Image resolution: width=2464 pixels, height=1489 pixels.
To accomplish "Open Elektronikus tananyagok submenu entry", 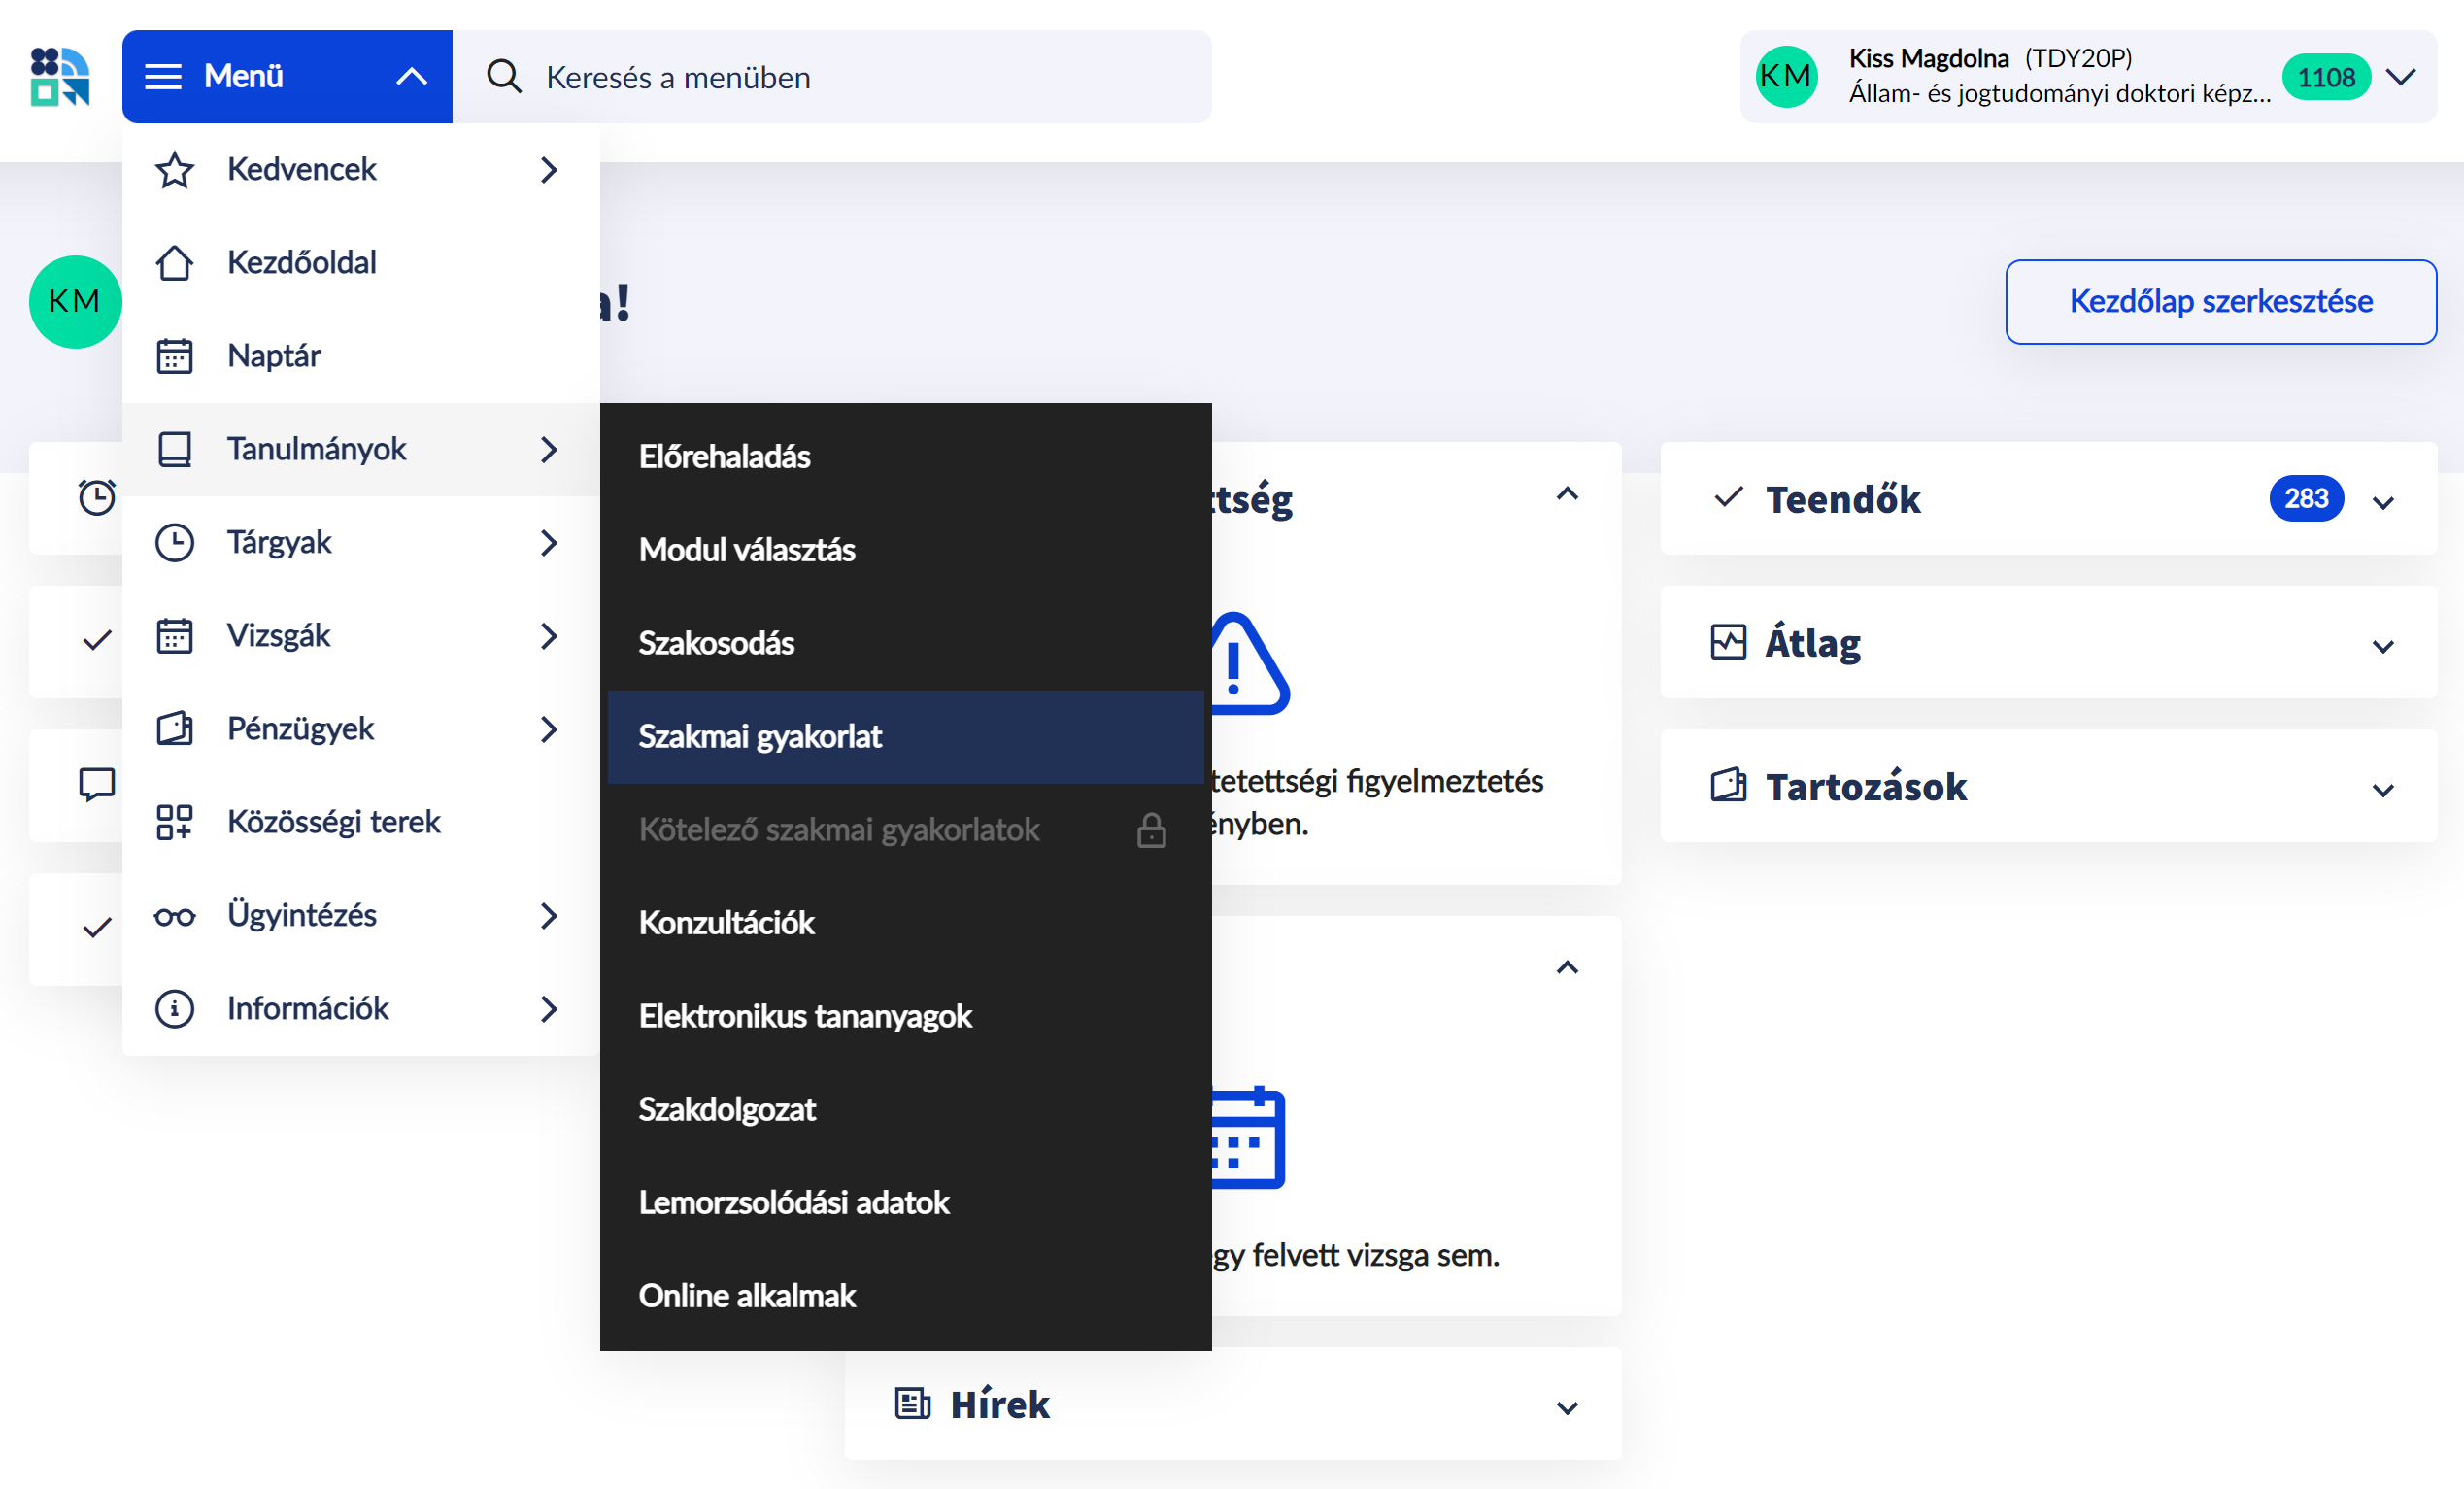I will pyautogui.click(x=805, y=1016).
